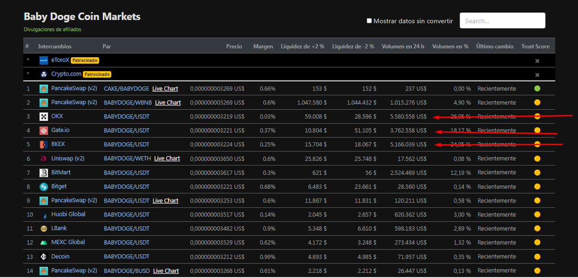
Task: Sort by Trust Score column header
Action: 535,47
